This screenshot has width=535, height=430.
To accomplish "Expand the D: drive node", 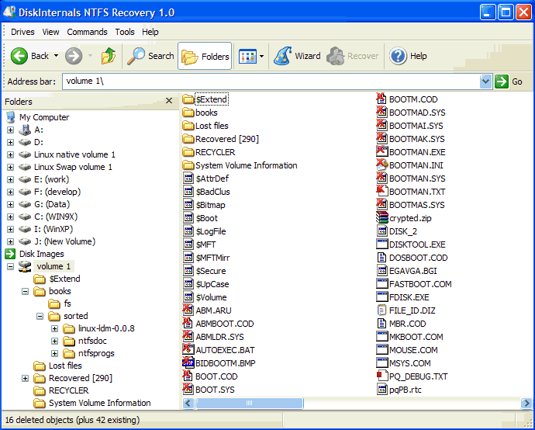I will (x=11, y=142).
